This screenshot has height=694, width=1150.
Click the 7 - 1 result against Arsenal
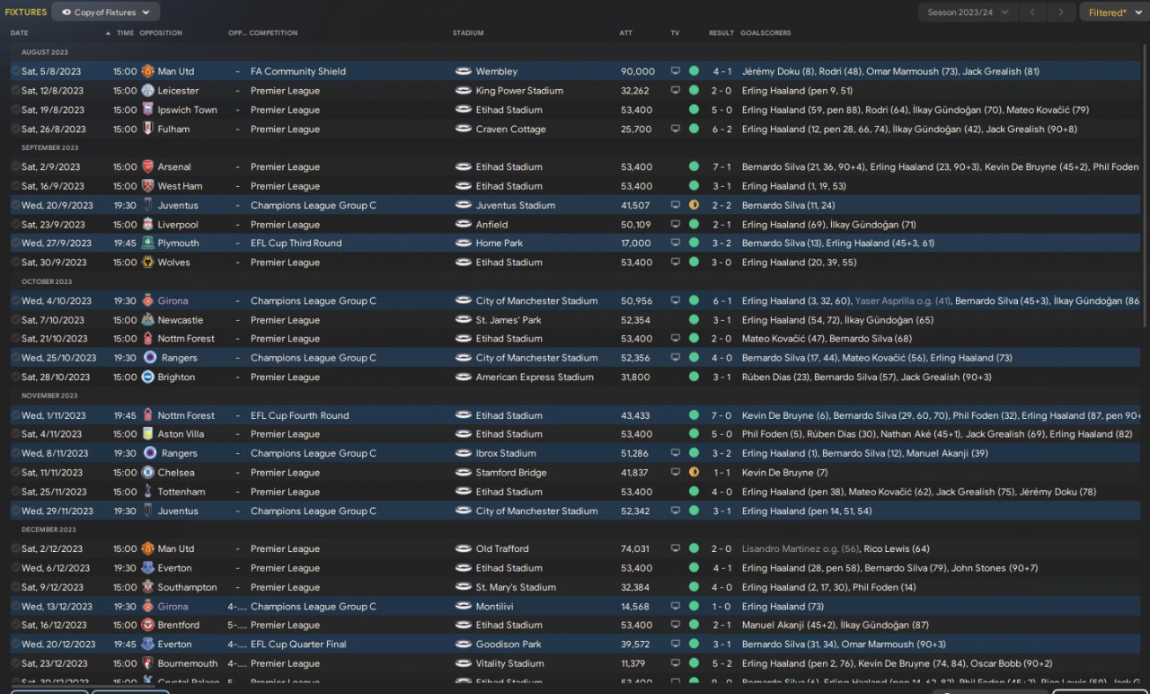pyautogui.click(x=721, y=167)
